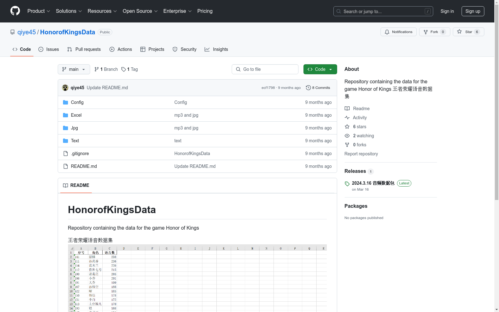Open the Pricing page
Screen dimensions: 499x312
coord(205,11)
